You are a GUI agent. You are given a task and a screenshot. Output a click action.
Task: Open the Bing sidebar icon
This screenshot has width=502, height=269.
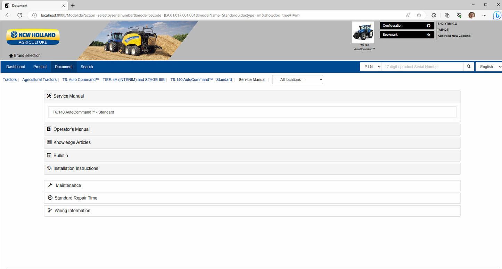(497, 15)
